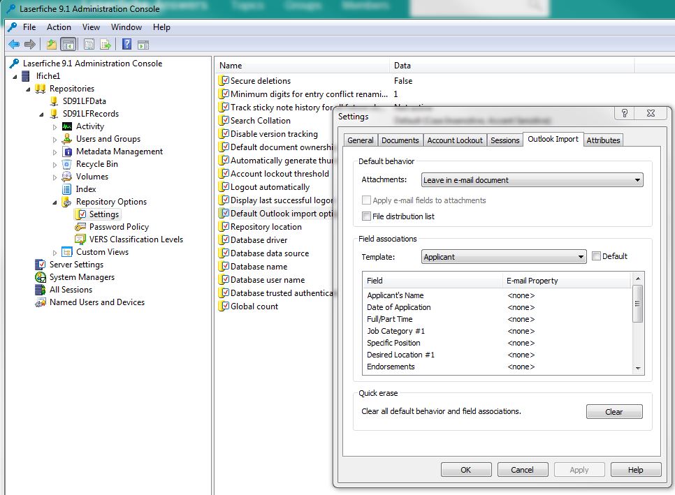Click the Back arrow toolbar icon
The image size is (675, 495).
[x=14, y=44]
